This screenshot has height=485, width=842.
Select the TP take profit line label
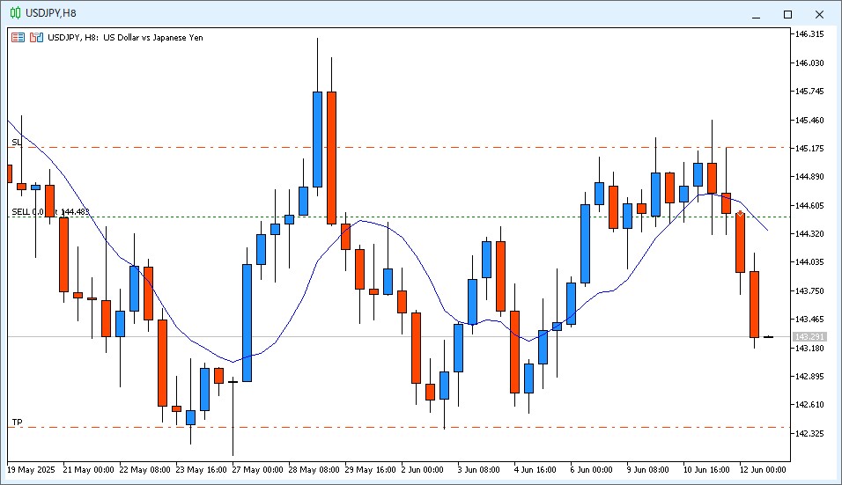click(x=18, y=423)
